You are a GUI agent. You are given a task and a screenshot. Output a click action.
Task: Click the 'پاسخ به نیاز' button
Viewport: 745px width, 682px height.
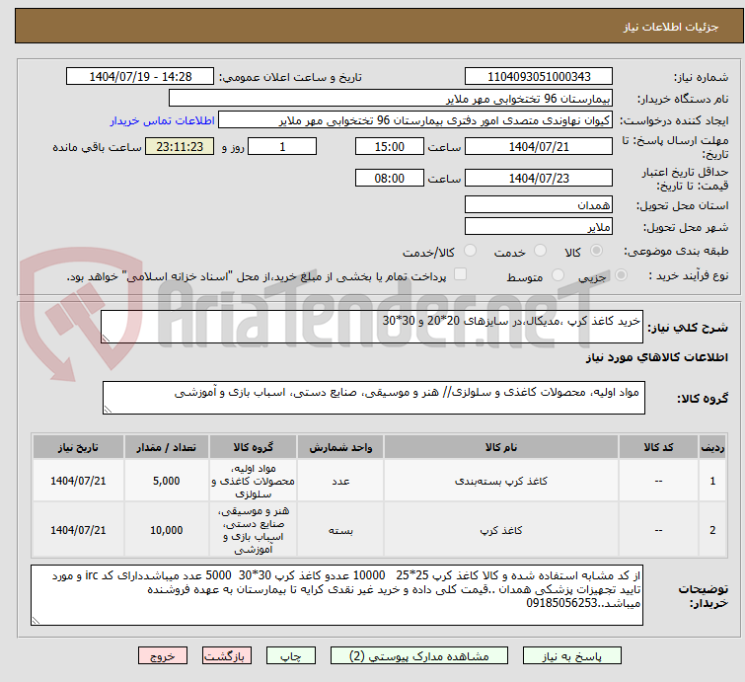coord(571,656)
